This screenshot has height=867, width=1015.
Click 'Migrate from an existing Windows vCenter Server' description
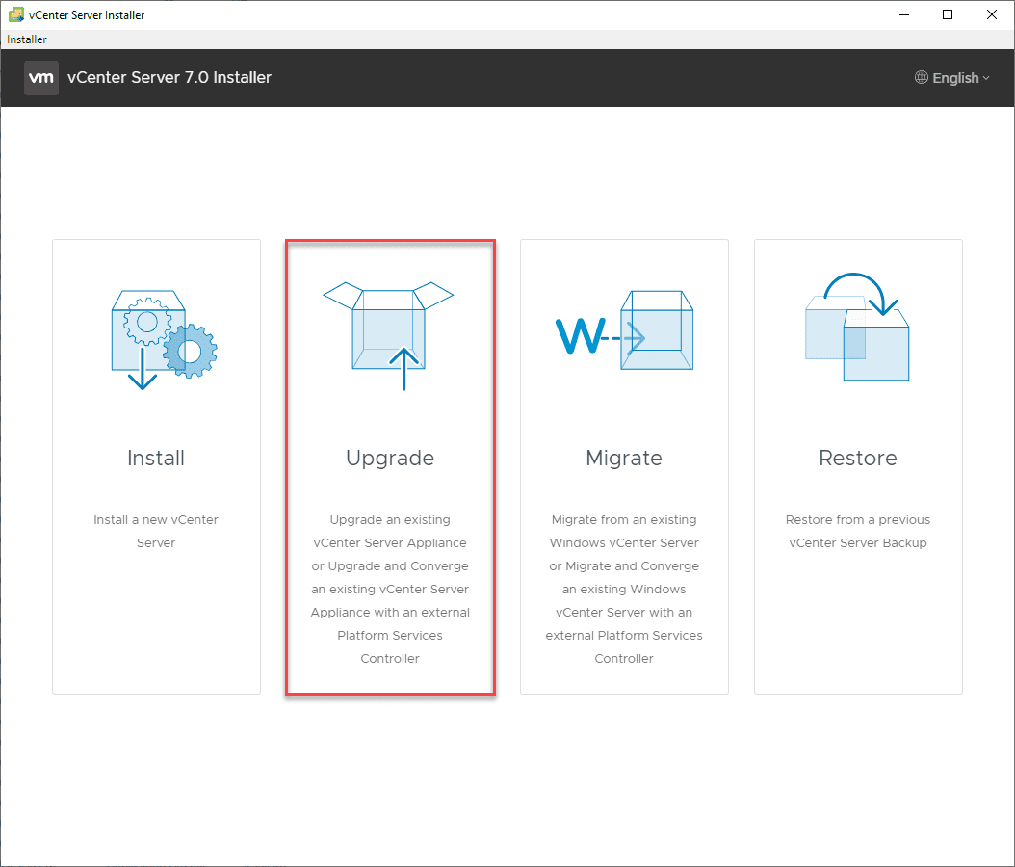(624, 589)
